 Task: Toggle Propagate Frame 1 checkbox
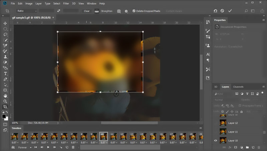(240, 106)
